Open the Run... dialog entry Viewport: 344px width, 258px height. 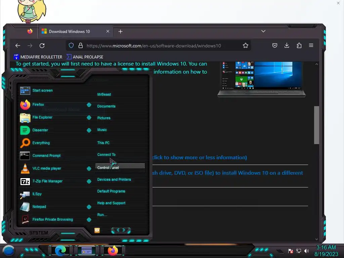point(102,215)
